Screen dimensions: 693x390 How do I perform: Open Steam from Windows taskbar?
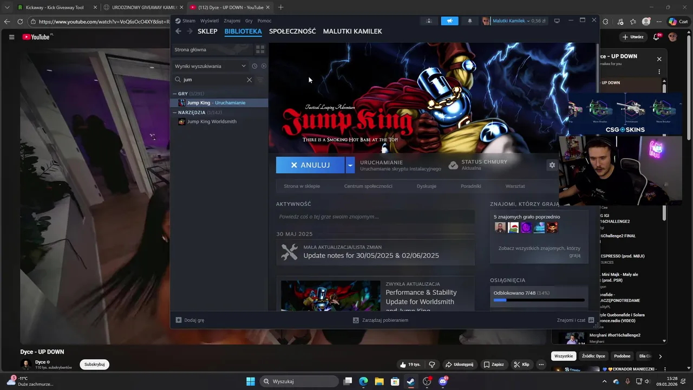[411, 381]
